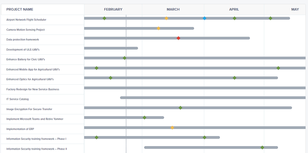Click green milestone on Image Encryption For Secure Transfer
This screenshot has height=153, width=308.
[x=180, y=108]
